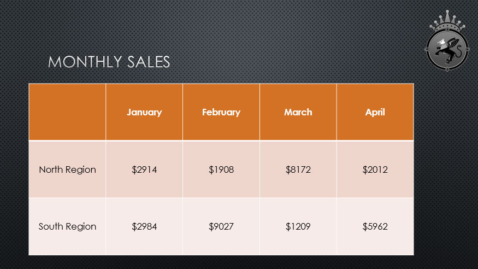Image resolution: width=478 pixels, height=269 pixels.
Task: Click the $8172 value cell
Action: point(298,169)
